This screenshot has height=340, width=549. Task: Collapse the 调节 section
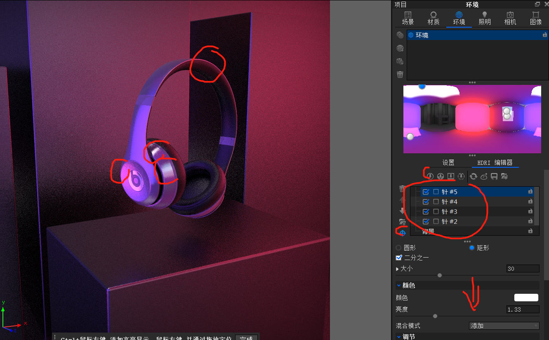399,337
